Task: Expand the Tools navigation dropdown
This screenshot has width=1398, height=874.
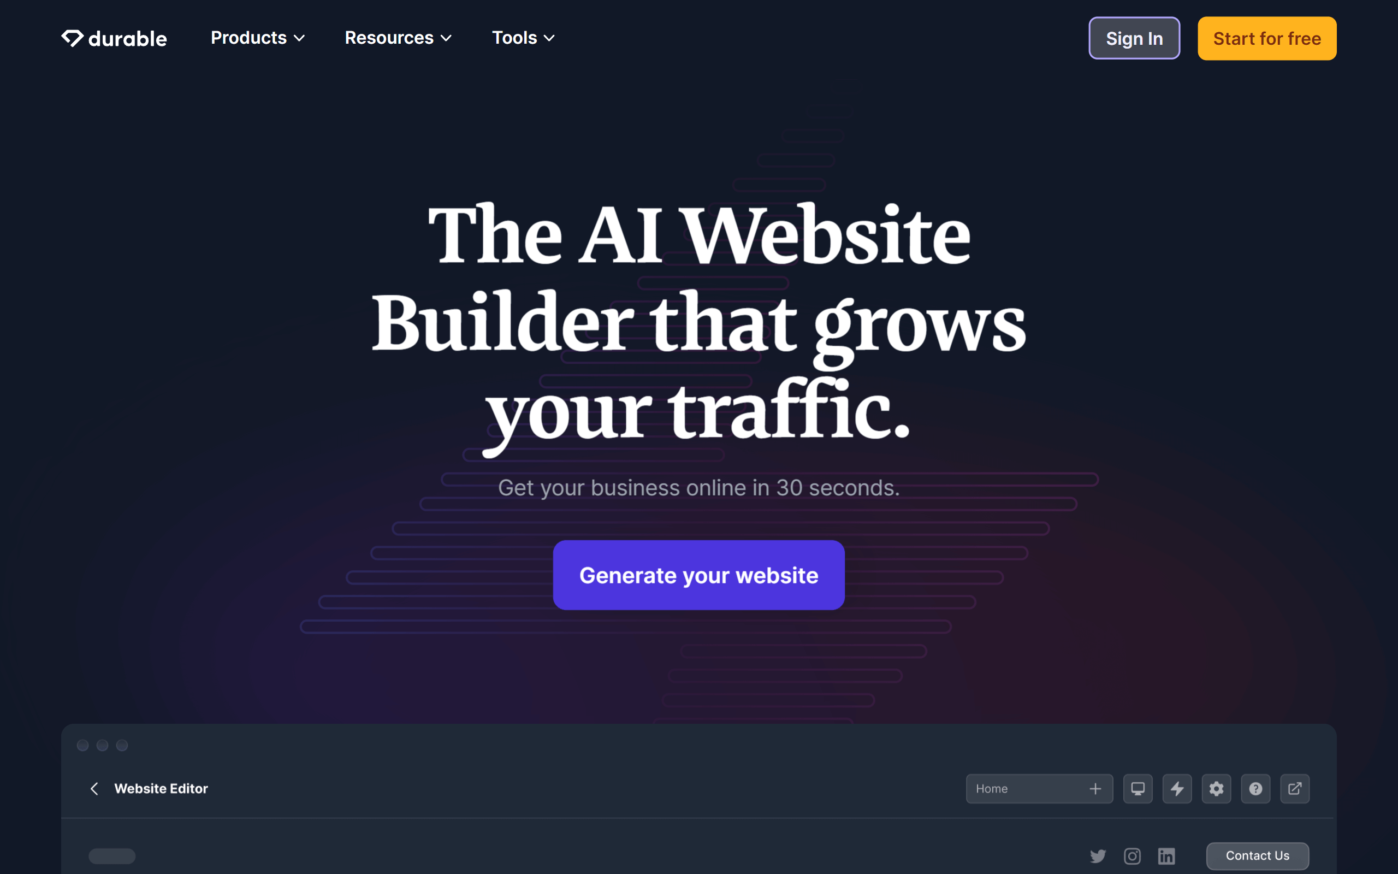Action: pos(523,37)
